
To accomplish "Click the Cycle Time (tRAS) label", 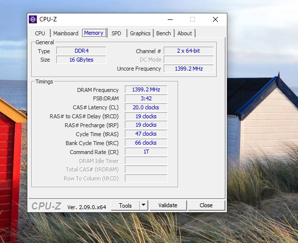I will (97, 134).
